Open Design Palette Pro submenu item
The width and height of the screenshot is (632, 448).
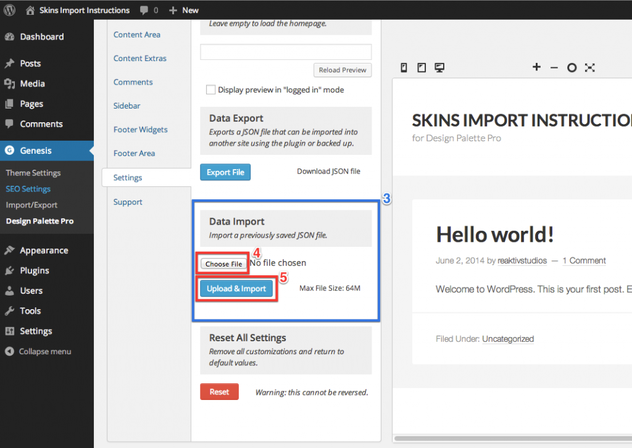tap(39, 221)
